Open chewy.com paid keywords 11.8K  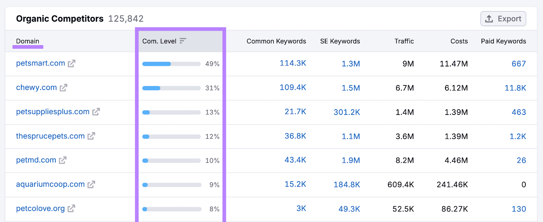[515, 88]
